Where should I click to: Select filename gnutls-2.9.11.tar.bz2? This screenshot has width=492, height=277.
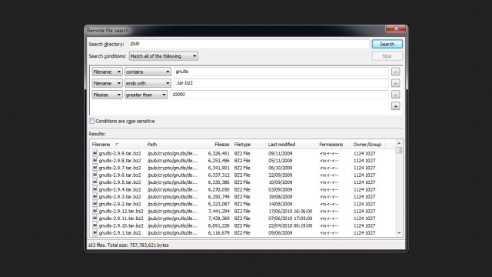[121, 219]
